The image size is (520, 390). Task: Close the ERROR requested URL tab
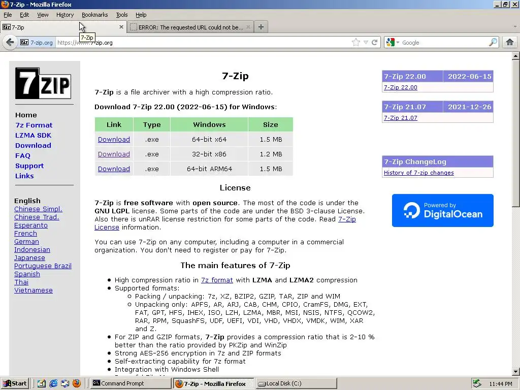click(x=248, y=27)
